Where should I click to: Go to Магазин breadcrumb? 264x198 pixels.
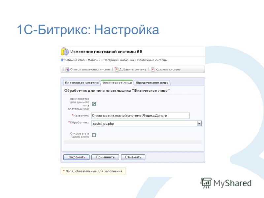click(x=94, y=60)
